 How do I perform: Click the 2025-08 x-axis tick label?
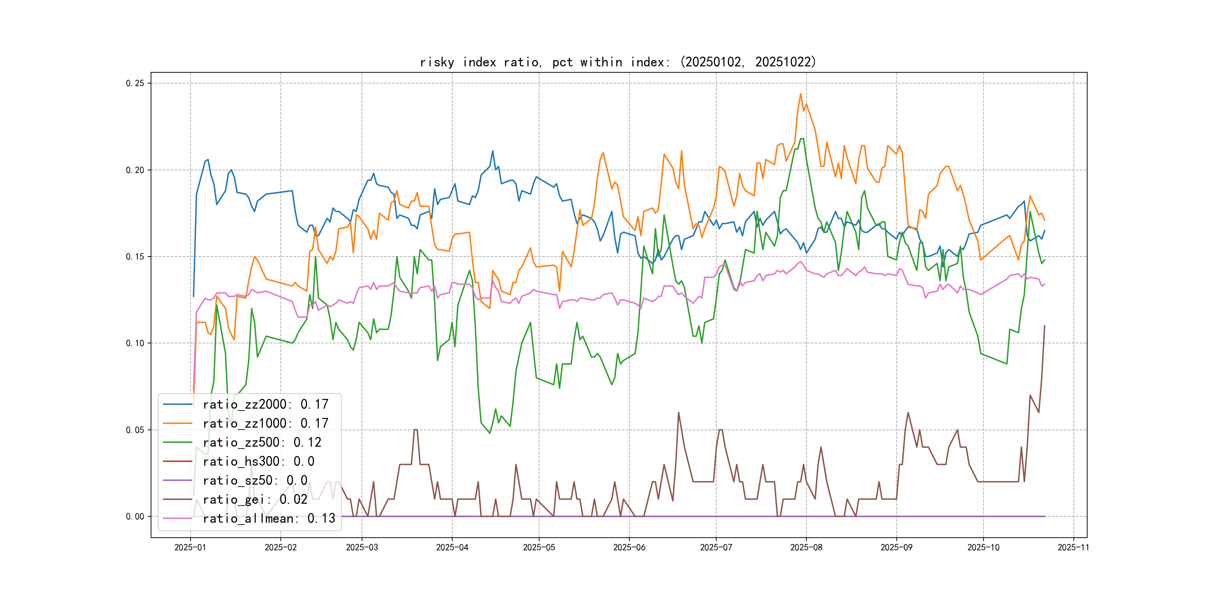(806, 547)
